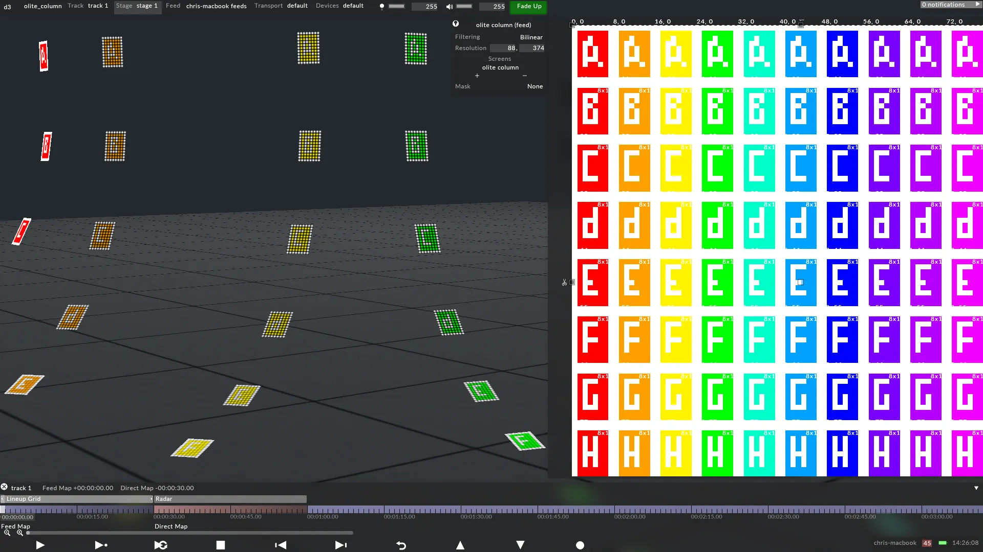Jump to next section icon
The height and width of the screenshot is (552, 983).
[x=340, y=545]
